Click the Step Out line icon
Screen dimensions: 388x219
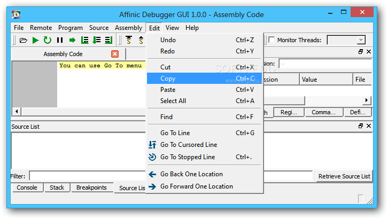(x=108, y=40)
